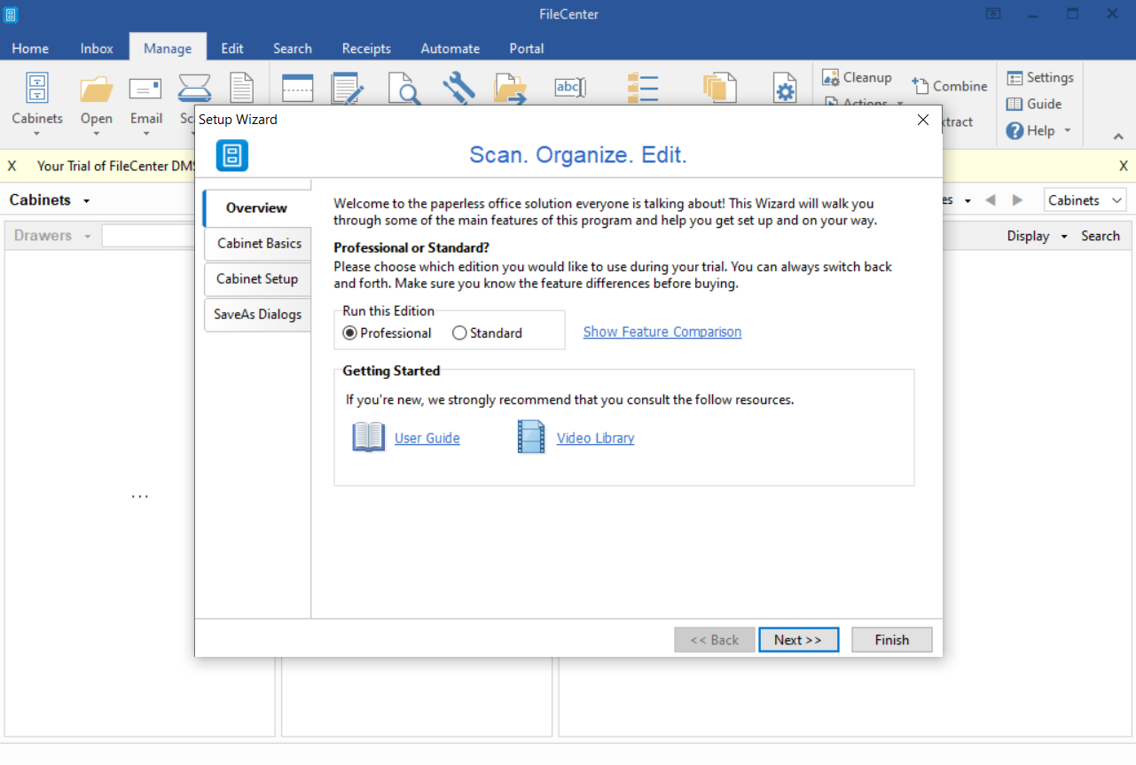Click the Email envelope icon
Viewport: 1136px width, 765px height.
[x=145, y=90]
